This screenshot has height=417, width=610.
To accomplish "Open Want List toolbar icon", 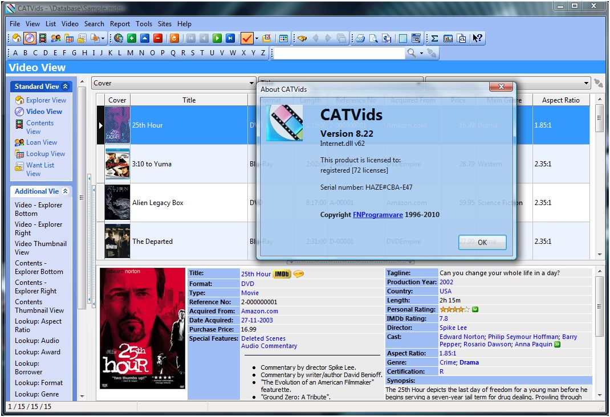I will 82,38.
